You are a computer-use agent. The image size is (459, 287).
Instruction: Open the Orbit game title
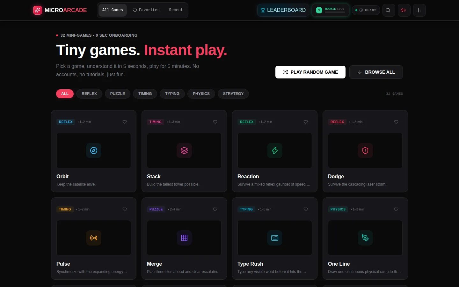pos(62,176)
